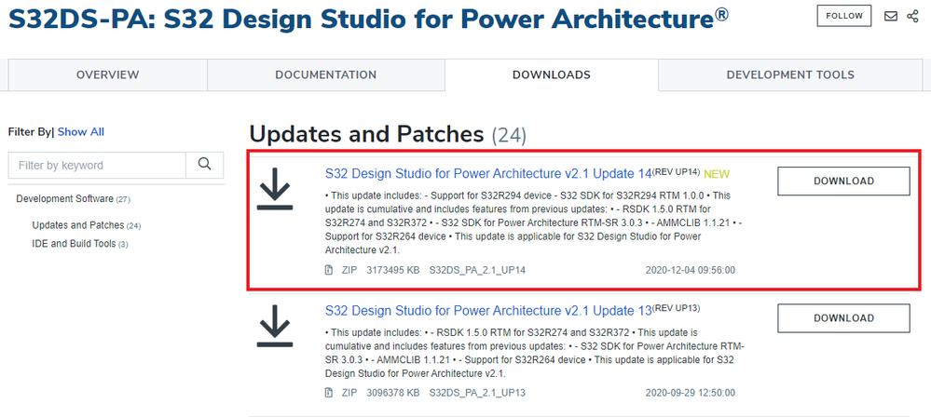Select Development Software filter category

coord(73,198)
